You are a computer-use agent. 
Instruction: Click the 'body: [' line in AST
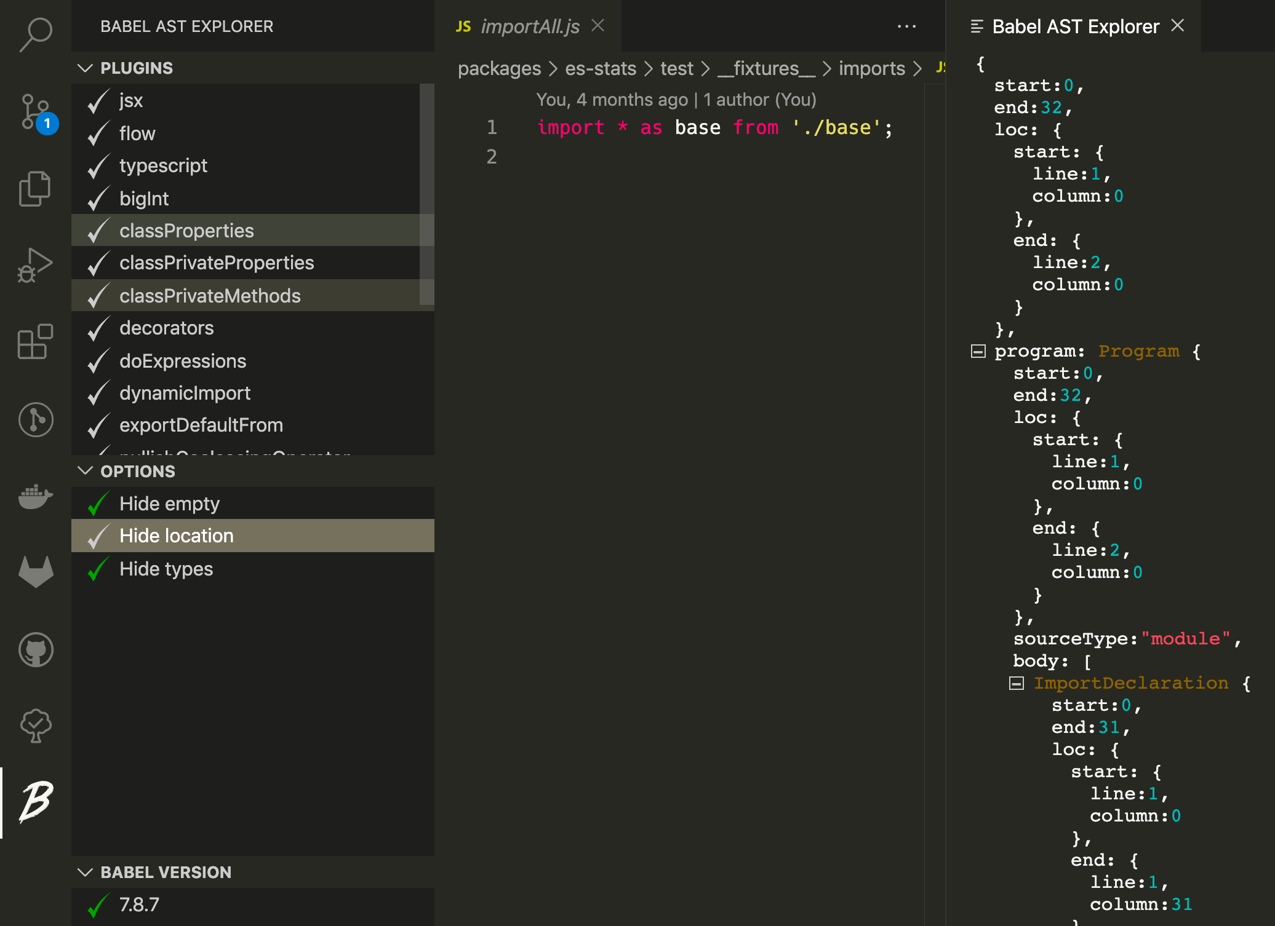pyautogui.click(x=1053, y=661)
